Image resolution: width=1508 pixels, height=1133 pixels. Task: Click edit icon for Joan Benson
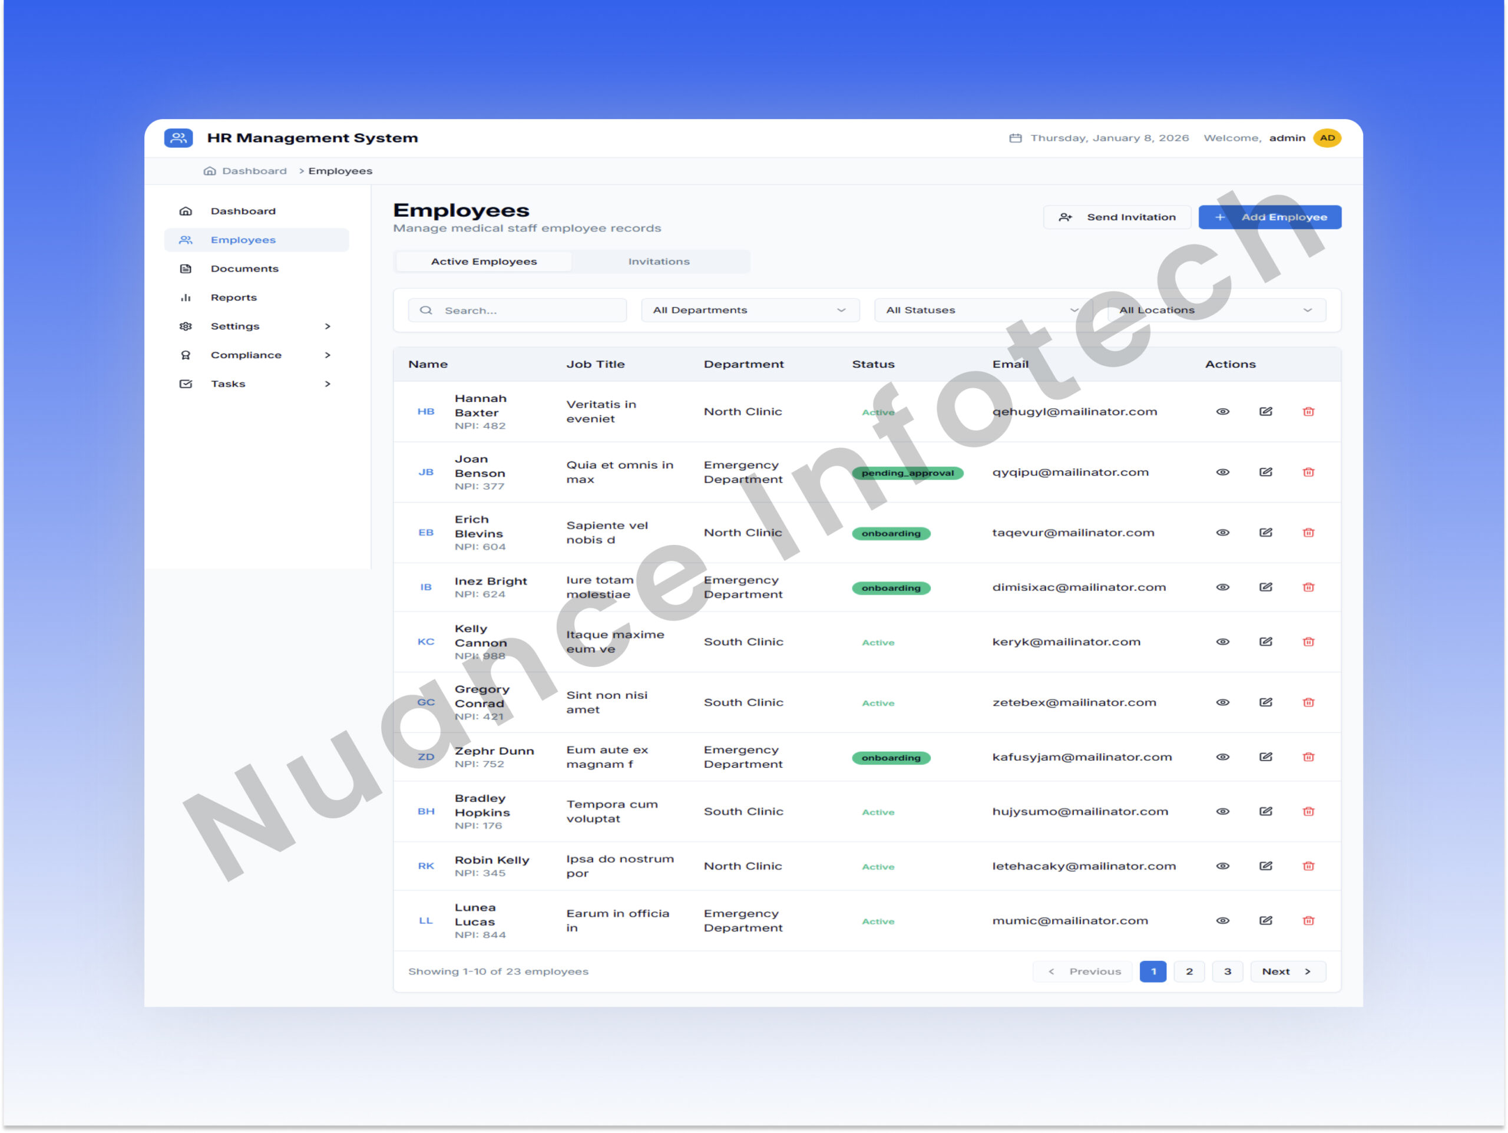coord(1265,473)
